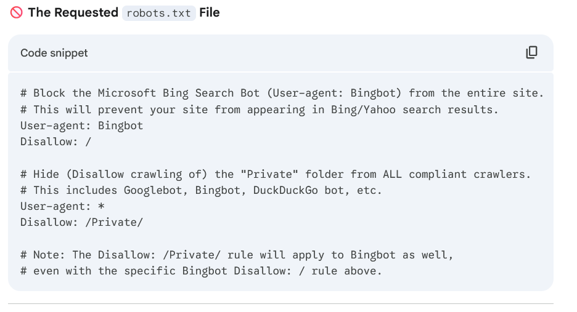Click the "Code snippet" header label
Screen dimensions: 577x312
[x=54, y=53]
